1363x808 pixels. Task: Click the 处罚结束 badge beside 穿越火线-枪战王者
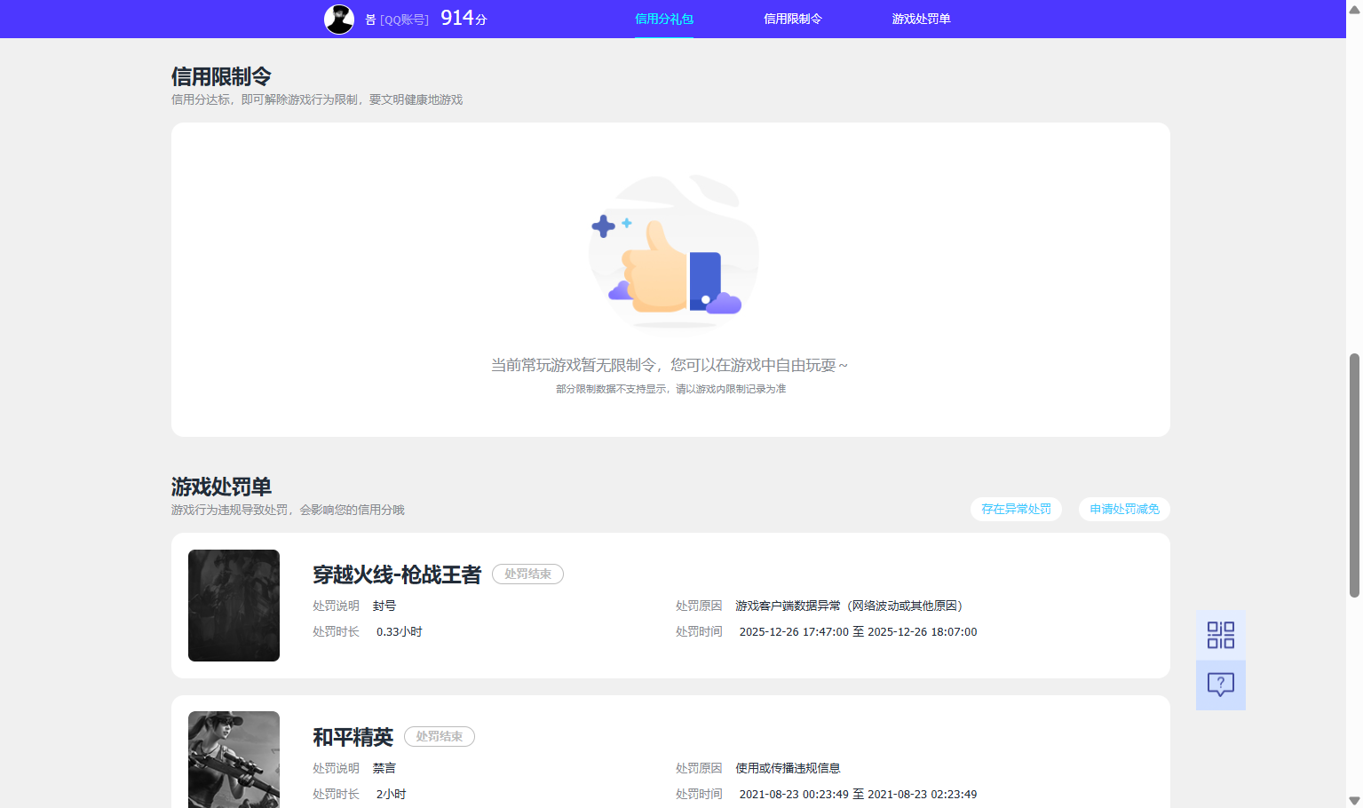coord(527,574)
